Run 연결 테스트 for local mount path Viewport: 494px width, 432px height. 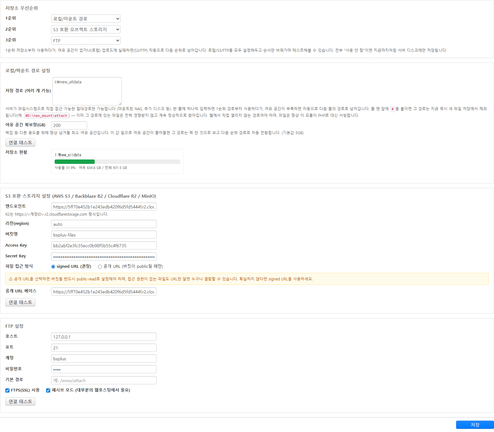tap(20, 142)
